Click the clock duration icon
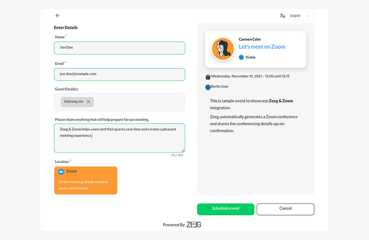The image size is (369, 240). click(x=241, y=57)
